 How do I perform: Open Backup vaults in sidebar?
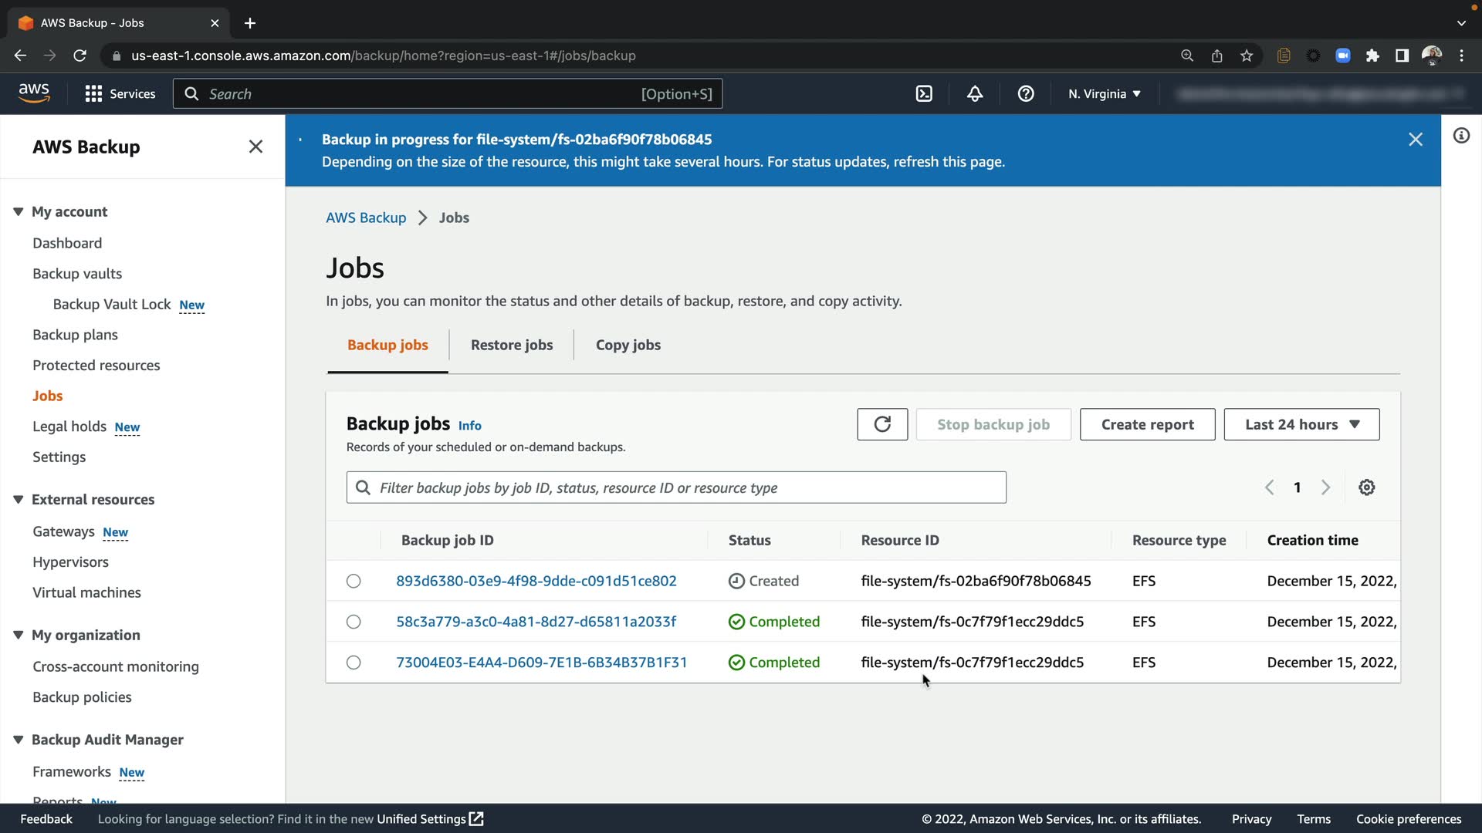tap(77, 274)
